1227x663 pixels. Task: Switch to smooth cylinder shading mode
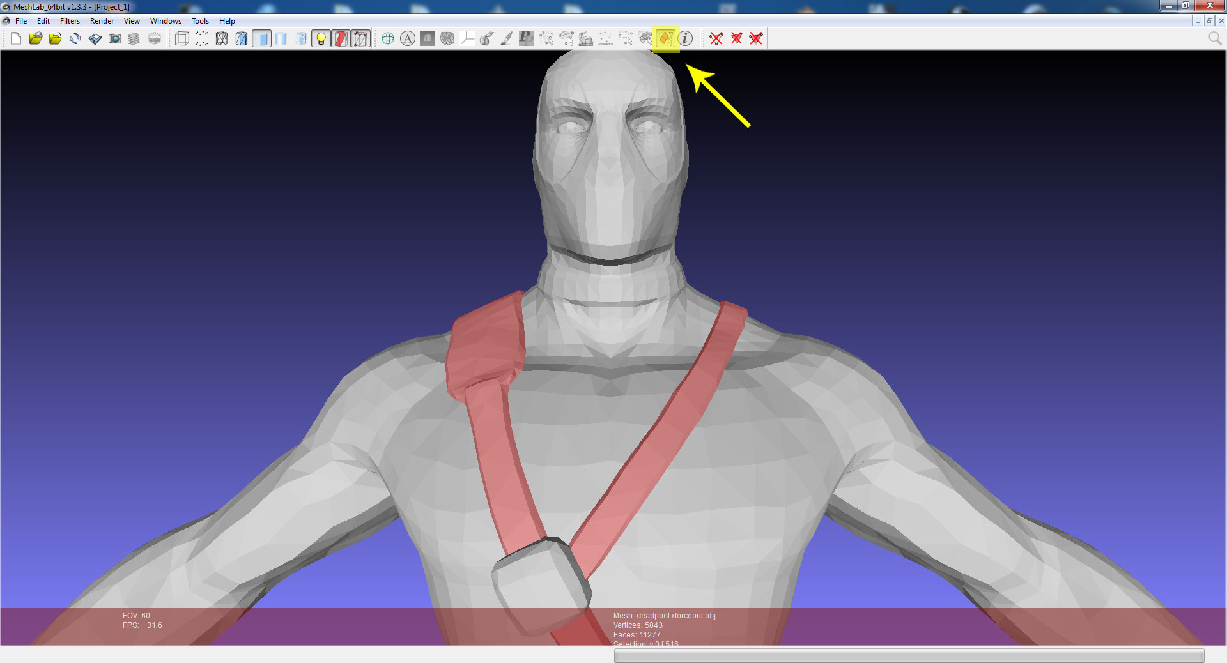(x=281, y=39)
